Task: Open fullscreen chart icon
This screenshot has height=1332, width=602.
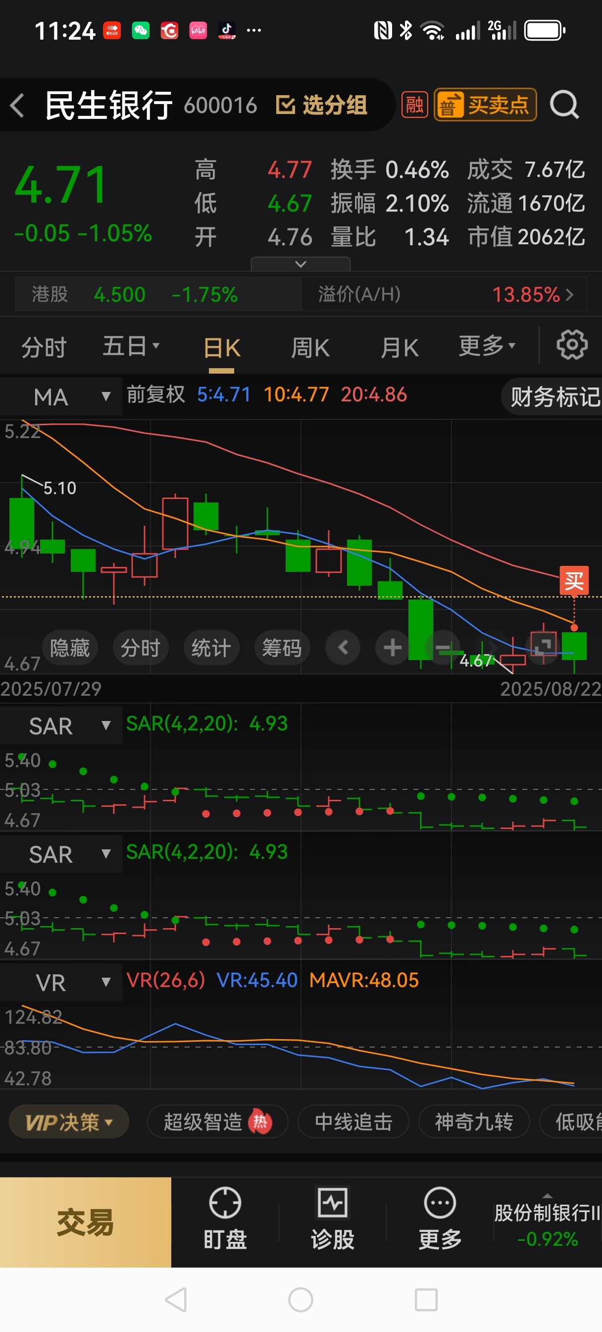Action: [x=542, y=646]
